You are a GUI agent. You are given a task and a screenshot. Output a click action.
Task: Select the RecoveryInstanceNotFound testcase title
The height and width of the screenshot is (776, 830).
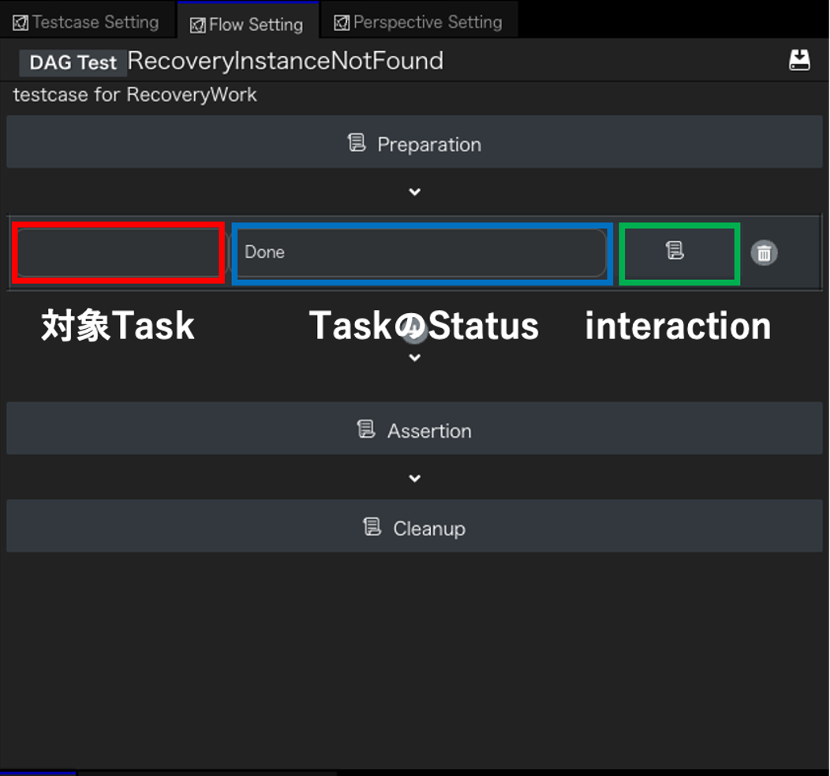click(286, 61)
